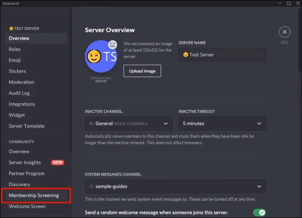Click the Server Name input field
The height and width of the screenshot is (218, 302).
222,55
